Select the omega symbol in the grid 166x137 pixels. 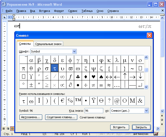(78, 68)
